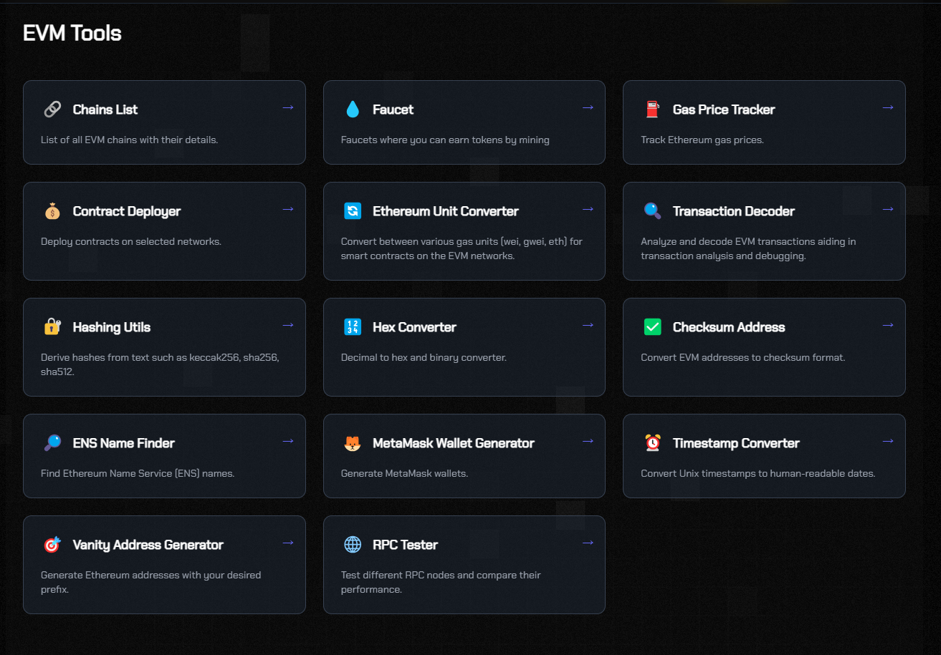Click the magnifier icon beside Transaction Decoder
Screen dimensions: 941x655
(x=652, y=211)
